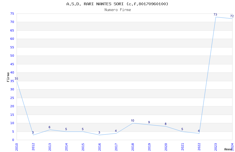Click x-axis year 2015
The width and height of the screenshot is (235, 152).
(83, 147)
